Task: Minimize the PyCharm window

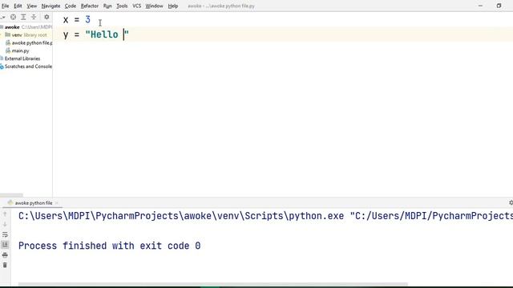Action: [x=480, y=6]
